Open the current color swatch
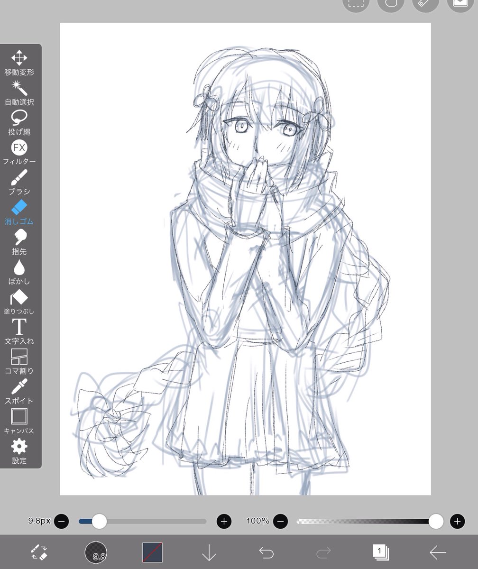The image size is (478, 569). (x=152, y=552)
